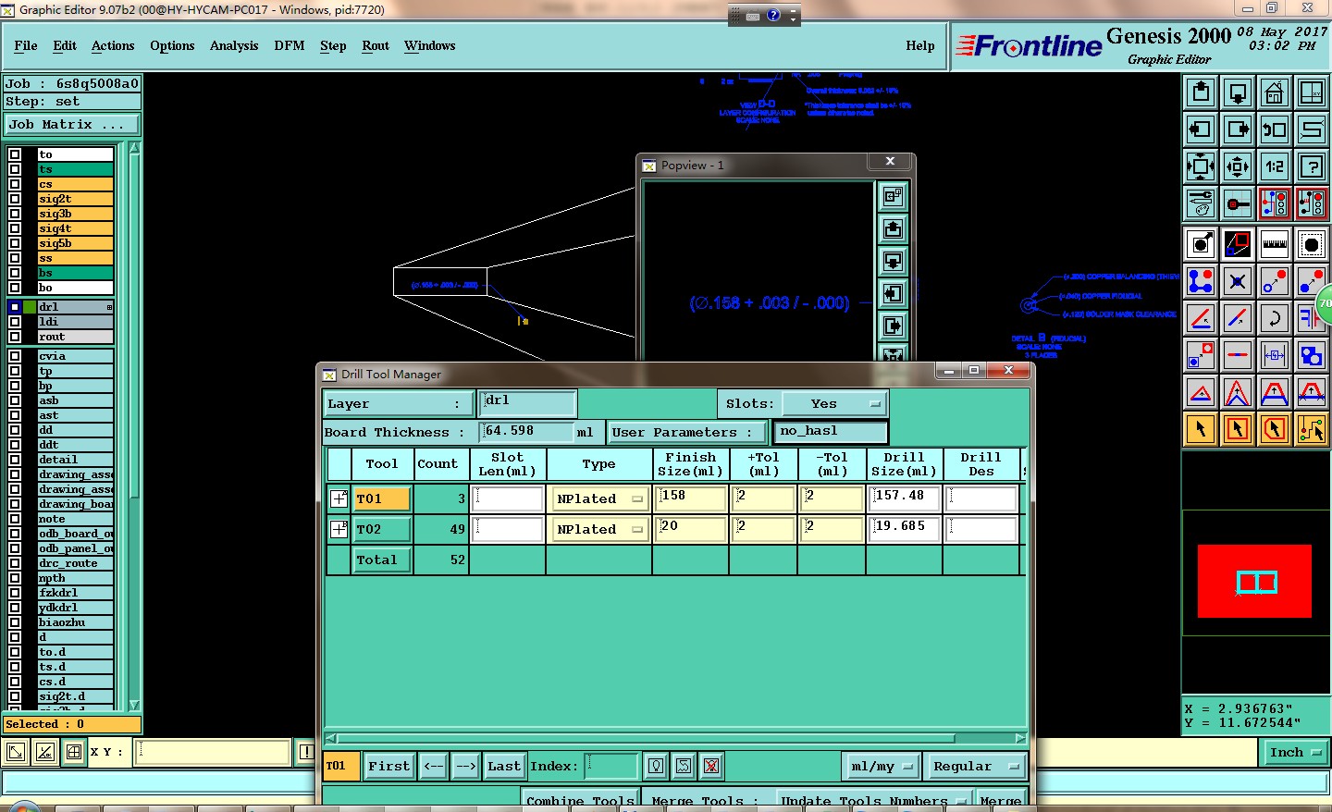Open the ml/my units dropdown
Image resolution: width=1332 pixels, height=812 pixels.
[882, 766]
